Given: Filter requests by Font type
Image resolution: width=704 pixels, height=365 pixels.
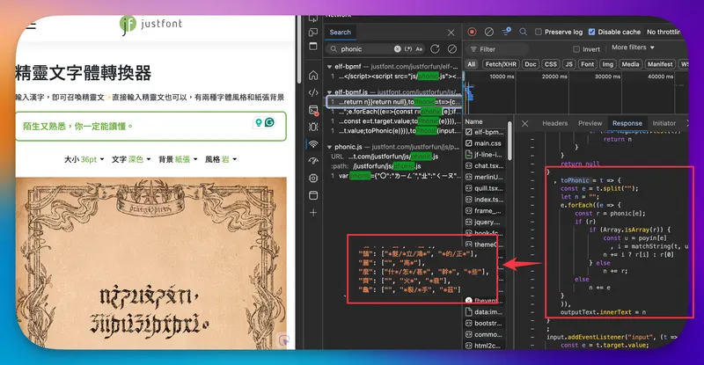Looking at the screenshot, I should click(587, 64).
